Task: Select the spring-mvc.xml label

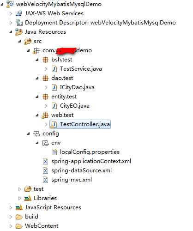Action: coord(72,180)
